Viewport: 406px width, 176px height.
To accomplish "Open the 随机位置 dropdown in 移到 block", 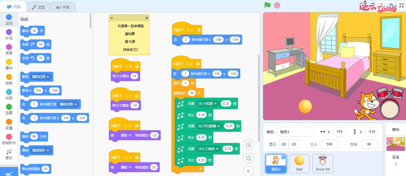I will point(41,77).
